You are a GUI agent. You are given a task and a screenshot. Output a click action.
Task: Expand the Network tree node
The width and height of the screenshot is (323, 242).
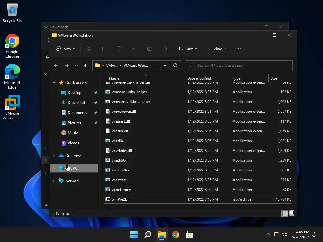point(54,181)
